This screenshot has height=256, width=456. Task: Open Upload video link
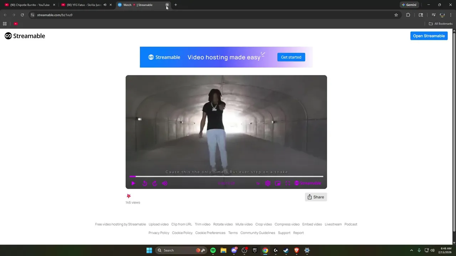[159, 224]
